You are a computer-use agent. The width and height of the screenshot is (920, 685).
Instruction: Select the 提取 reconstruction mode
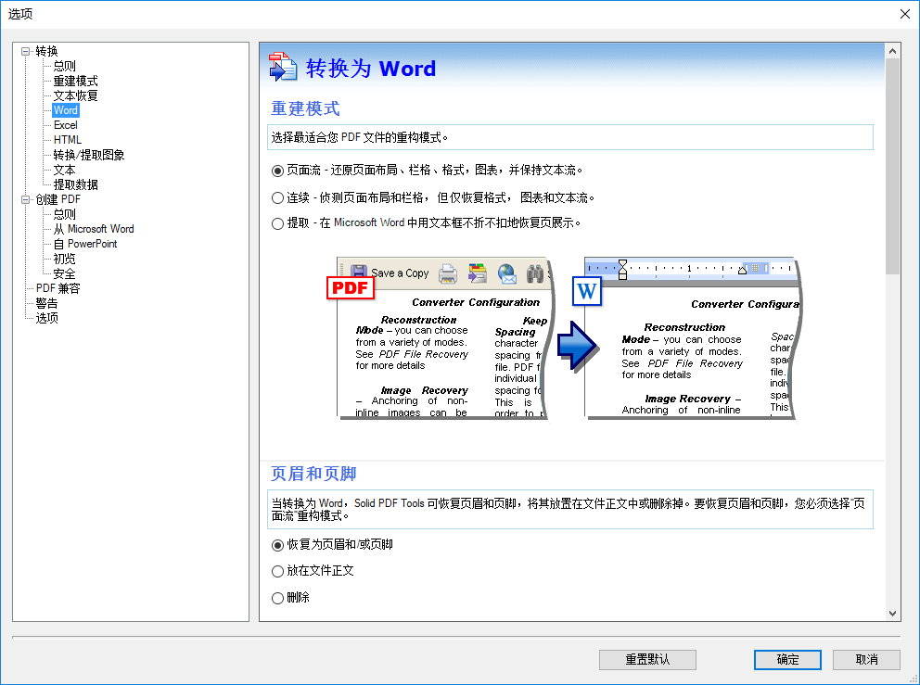(278, 222)
